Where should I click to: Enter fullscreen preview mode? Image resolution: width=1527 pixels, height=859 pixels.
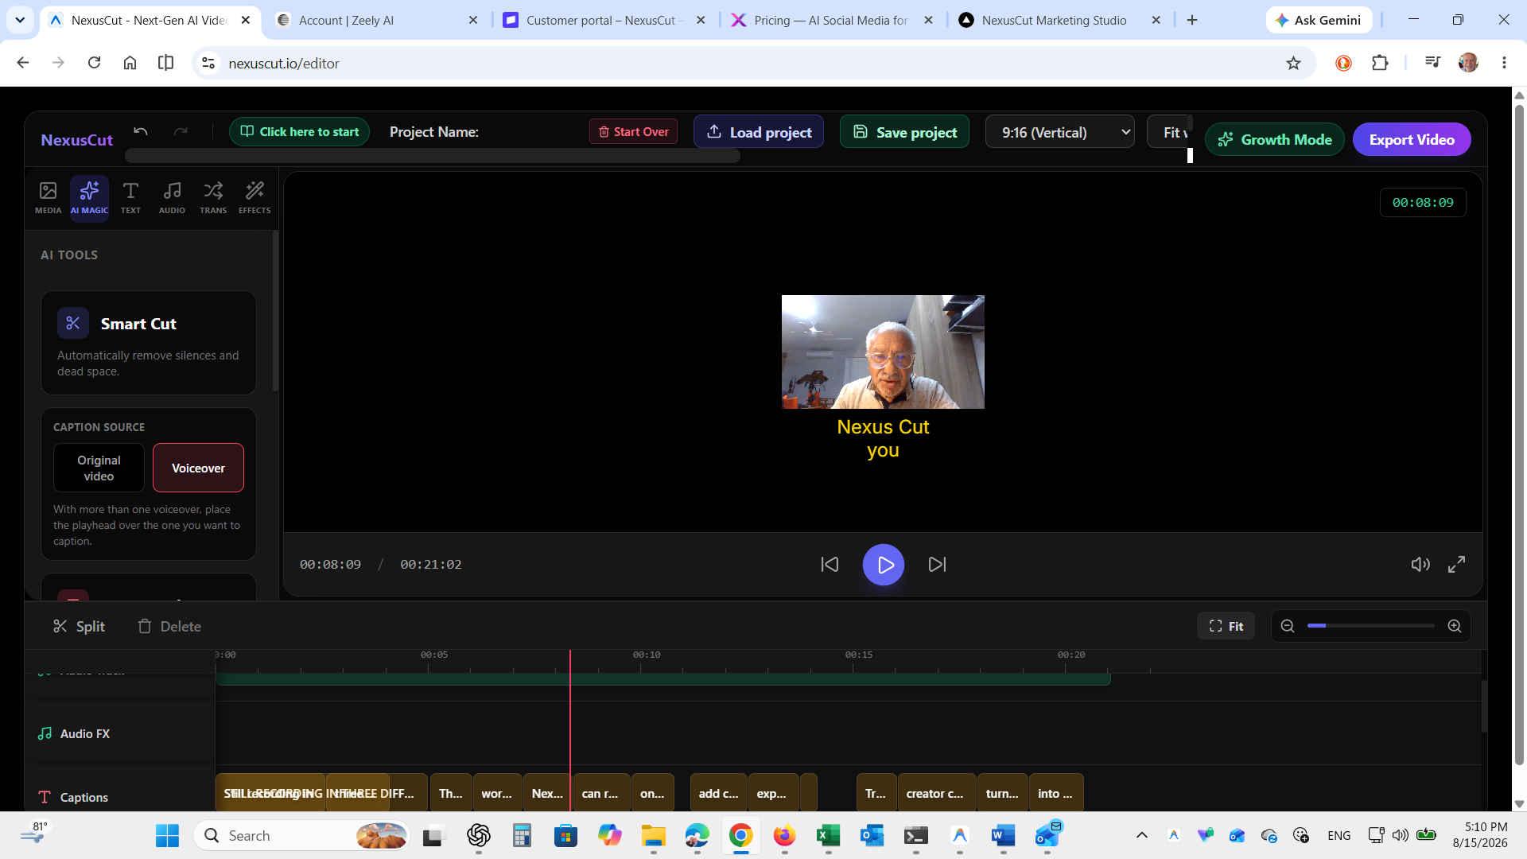1456,565
